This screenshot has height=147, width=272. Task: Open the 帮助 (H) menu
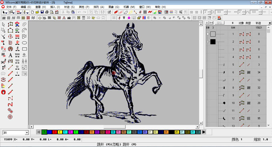[160, 7]
